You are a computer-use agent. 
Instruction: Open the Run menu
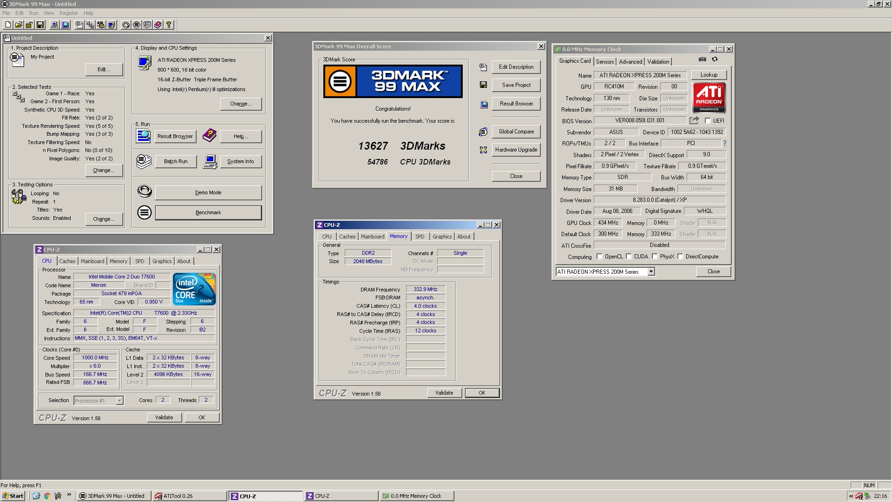click(33, 13)
